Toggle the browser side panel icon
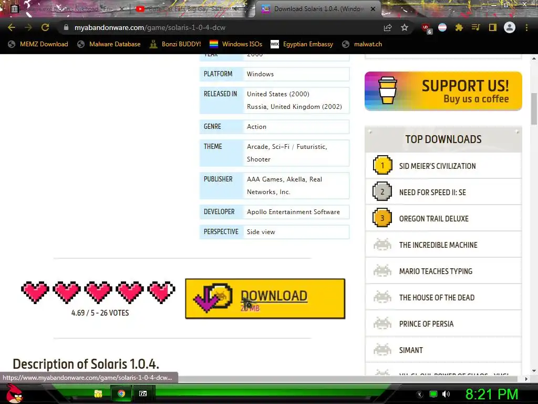The width and height of the screenshot is (538, 404). tap(493, 27)
